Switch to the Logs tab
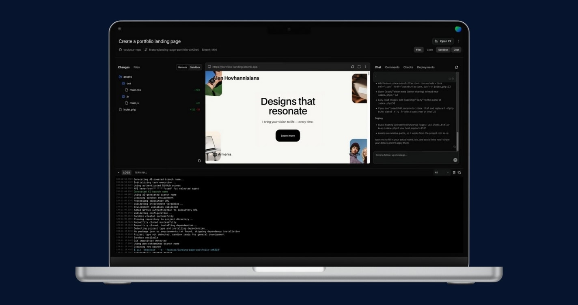This screenshot has height=305, width=578. point(127,172)
